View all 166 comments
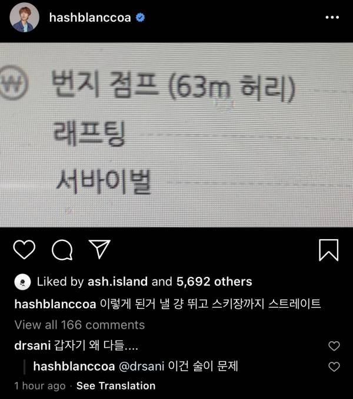The height and width of the screenshot is (399, 353). click(79, 325)
